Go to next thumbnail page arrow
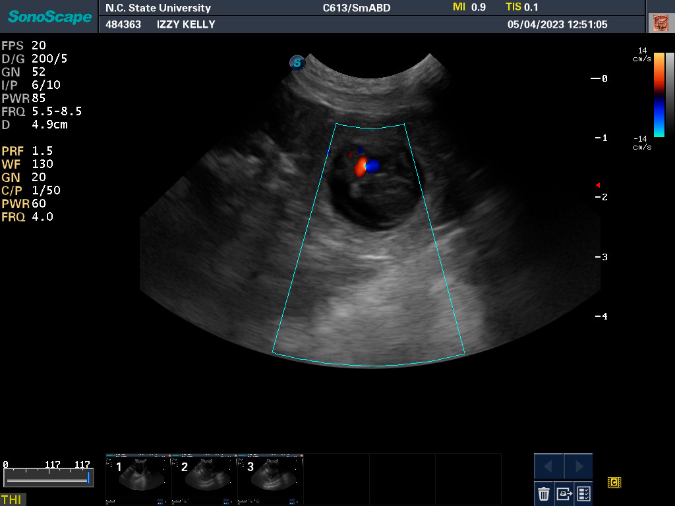 click(x=578, y=466)
